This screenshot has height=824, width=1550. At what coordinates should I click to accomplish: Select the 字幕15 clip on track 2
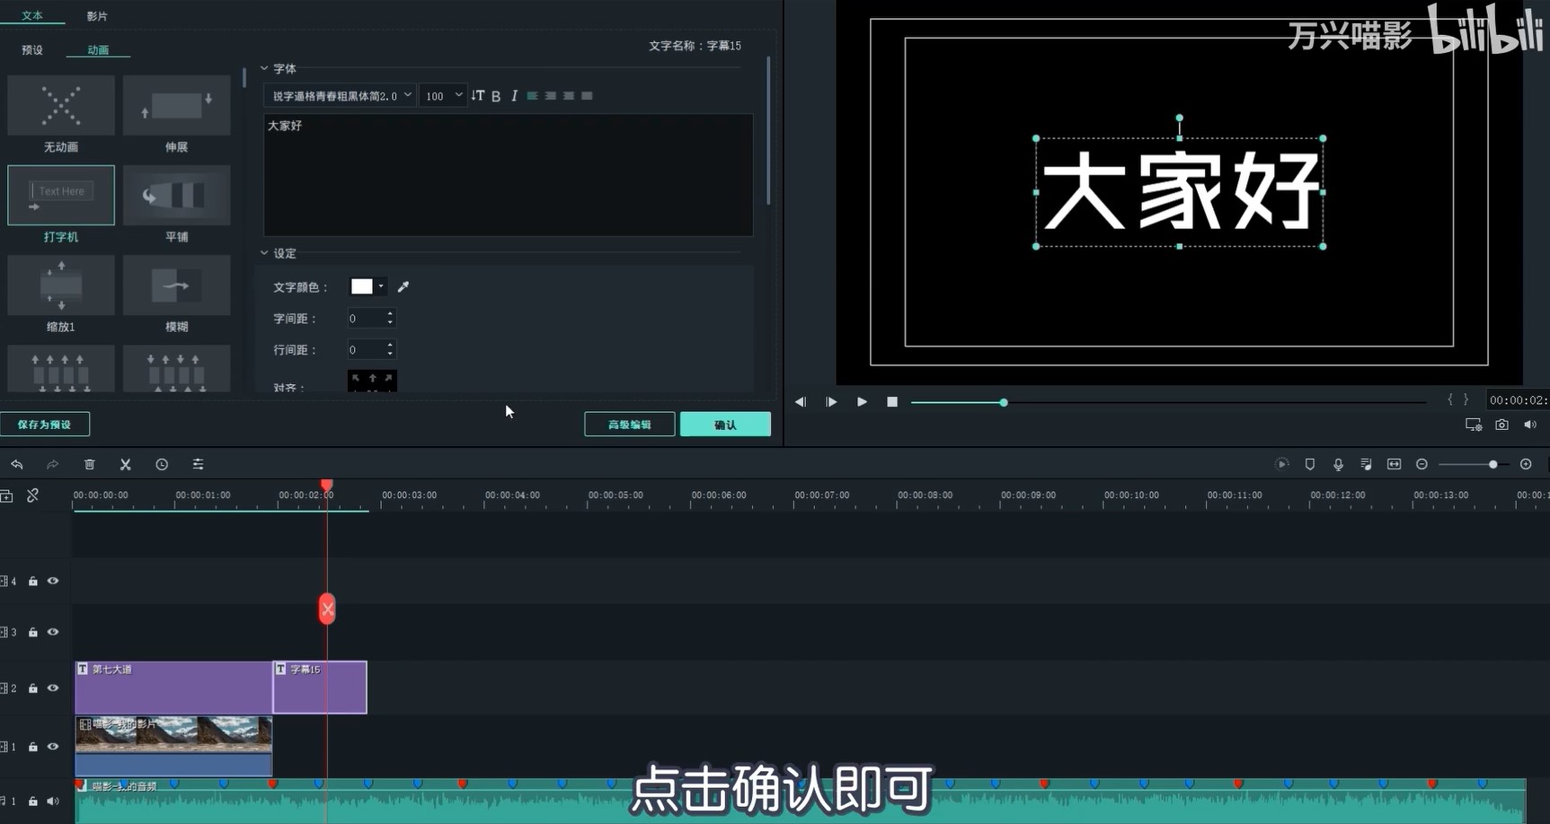point(320,688)
